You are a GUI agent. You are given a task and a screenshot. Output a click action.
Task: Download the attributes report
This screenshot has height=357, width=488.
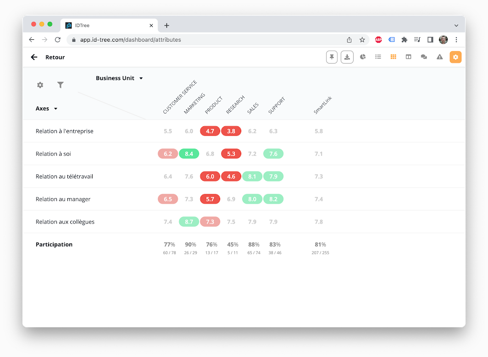(x=347, y=57)
